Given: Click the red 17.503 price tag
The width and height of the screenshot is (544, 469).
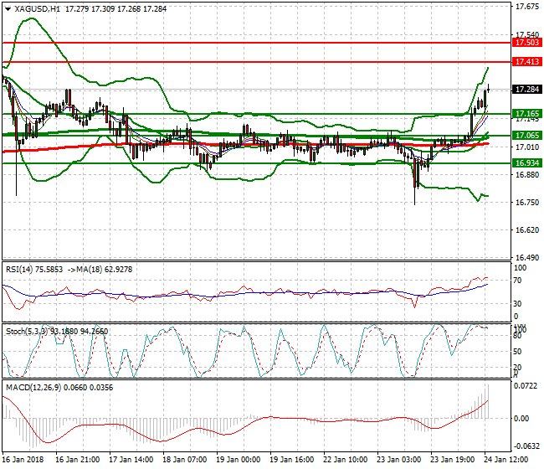Looking at the screenshot, I should (526, 42).
